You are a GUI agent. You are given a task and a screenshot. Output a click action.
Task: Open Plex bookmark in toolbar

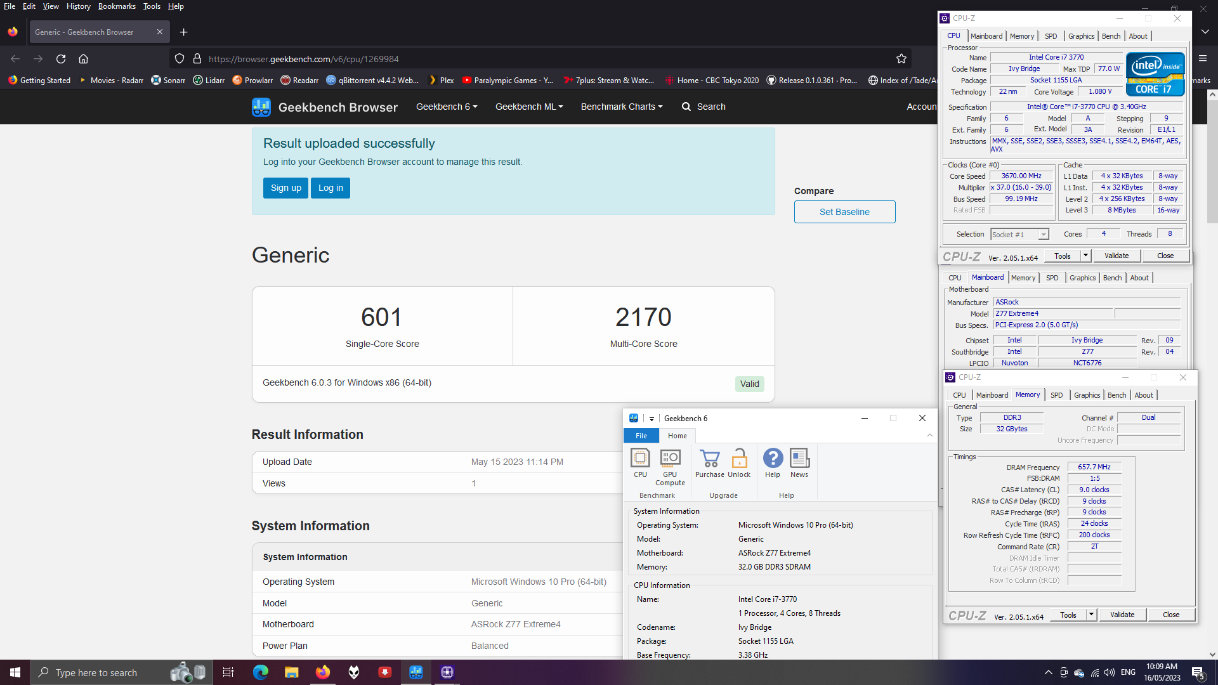pyautogui.click(x=442, y=81)
